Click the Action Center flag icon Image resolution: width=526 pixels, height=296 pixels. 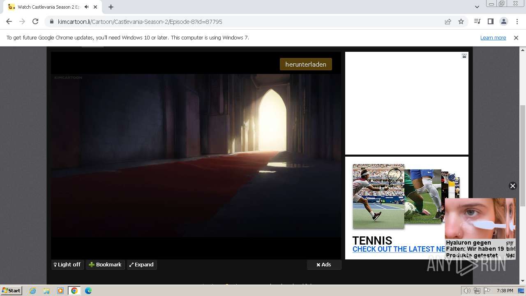coord(487,291)
